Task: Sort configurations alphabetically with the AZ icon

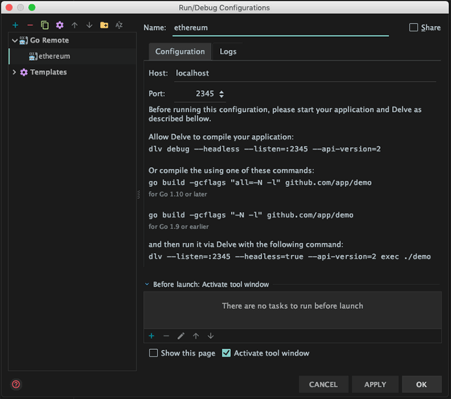Action: 119,25
